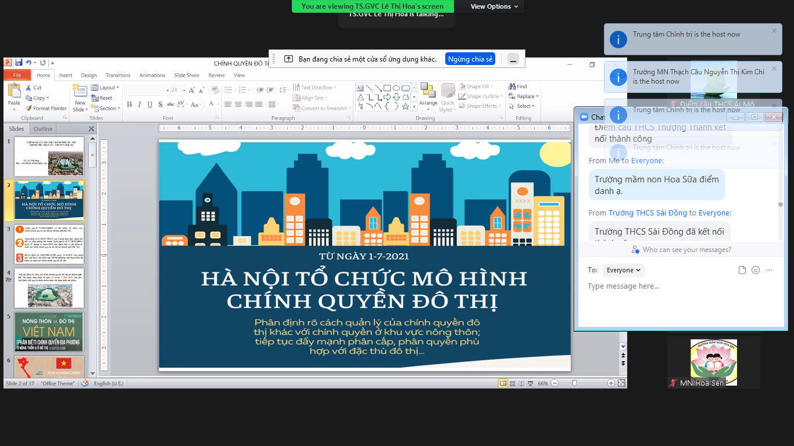The width and height of the screenshot is (794, 446).
Task: Switch to Slide Sorter view icon
Action: (512, 383)
